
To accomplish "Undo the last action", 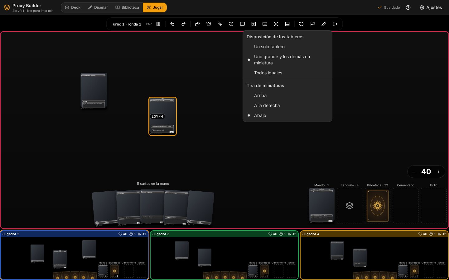I will pos(172,24).
